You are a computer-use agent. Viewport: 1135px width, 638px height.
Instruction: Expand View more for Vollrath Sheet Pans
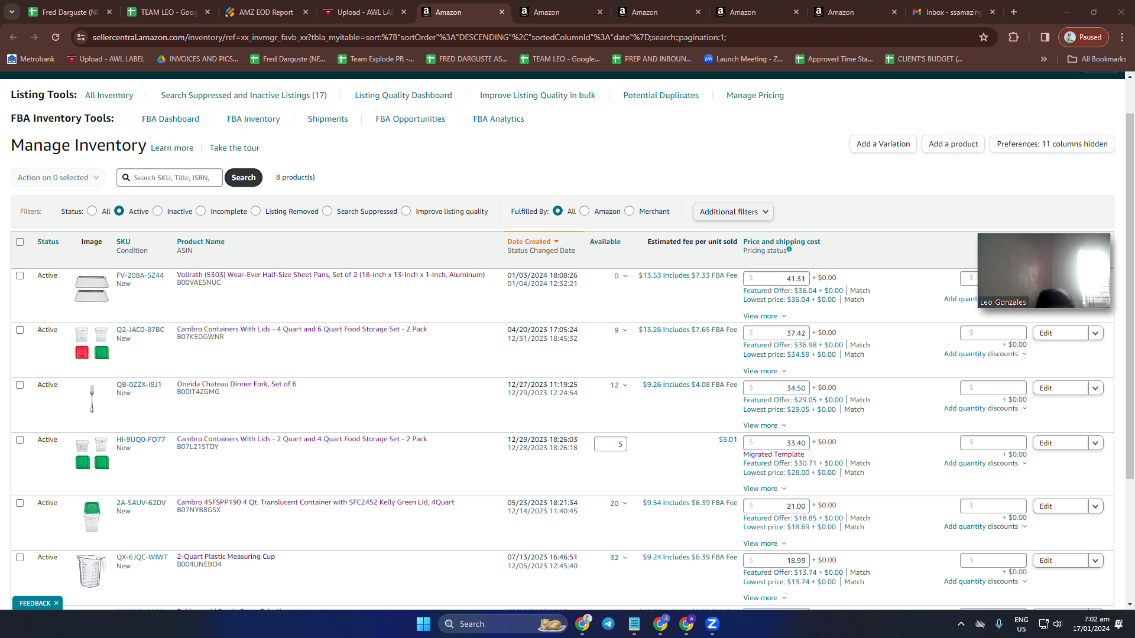tap(764, 316)
